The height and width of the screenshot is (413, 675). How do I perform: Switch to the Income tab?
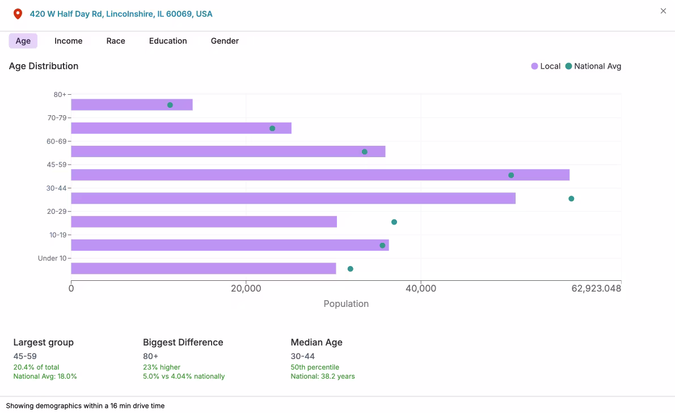click(x=68, y=41)
